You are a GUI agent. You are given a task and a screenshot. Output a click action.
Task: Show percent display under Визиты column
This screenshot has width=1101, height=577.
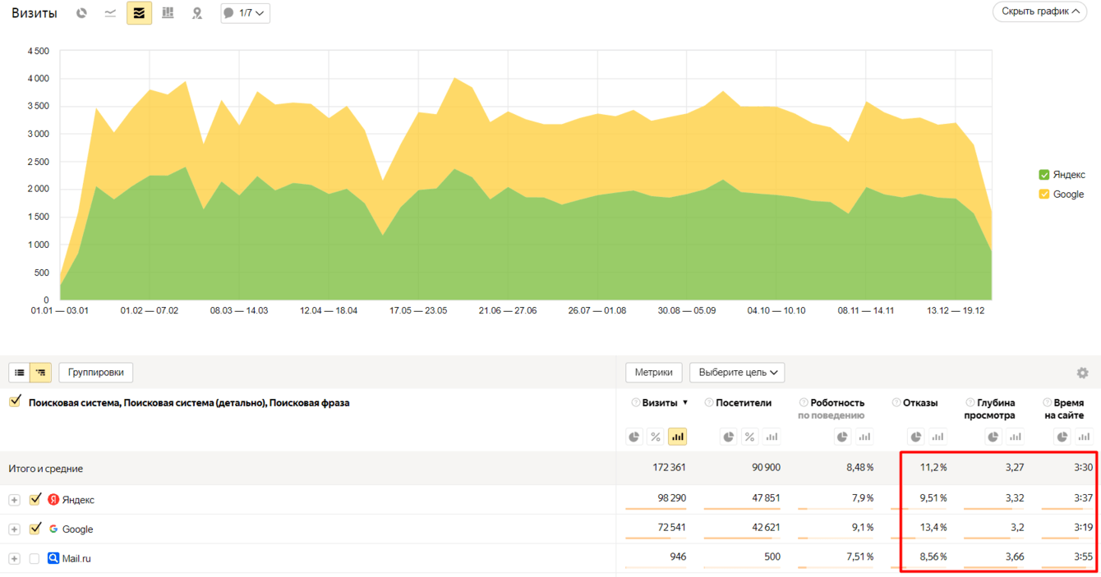656,437
